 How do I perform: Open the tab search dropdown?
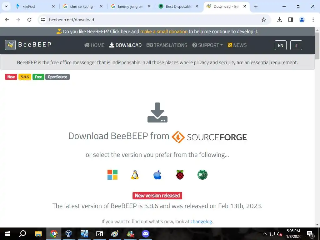6,6
